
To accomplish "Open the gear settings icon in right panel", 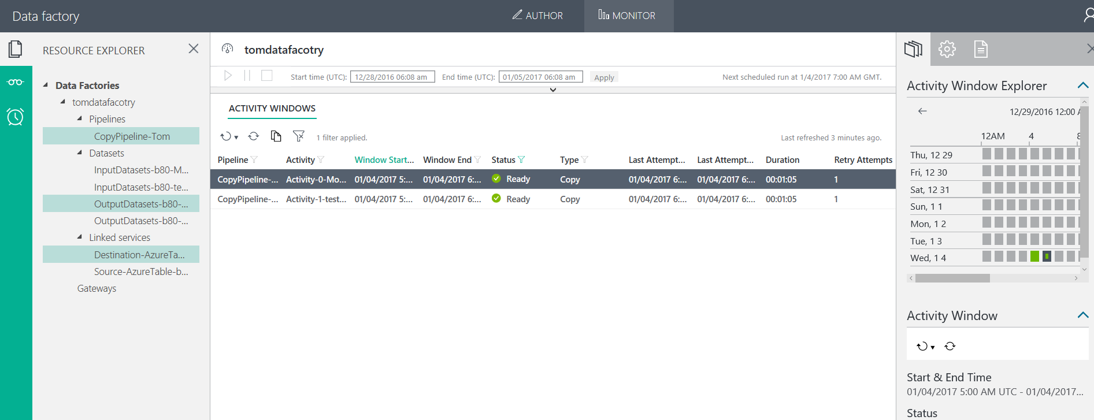I will pyautogui.click(x=947, y=49).
